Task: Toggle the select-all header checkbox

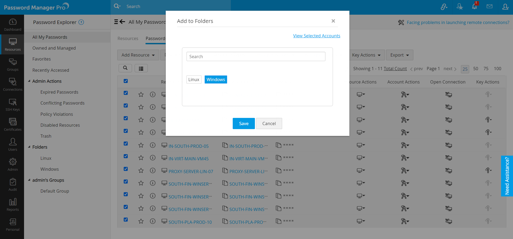Action: coord(126,81)
